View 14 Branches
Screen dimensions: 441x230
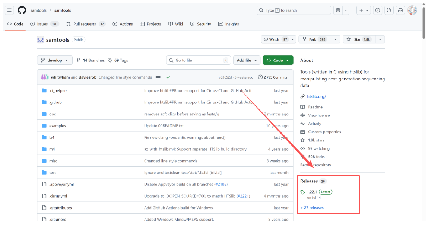click(91, 60)
